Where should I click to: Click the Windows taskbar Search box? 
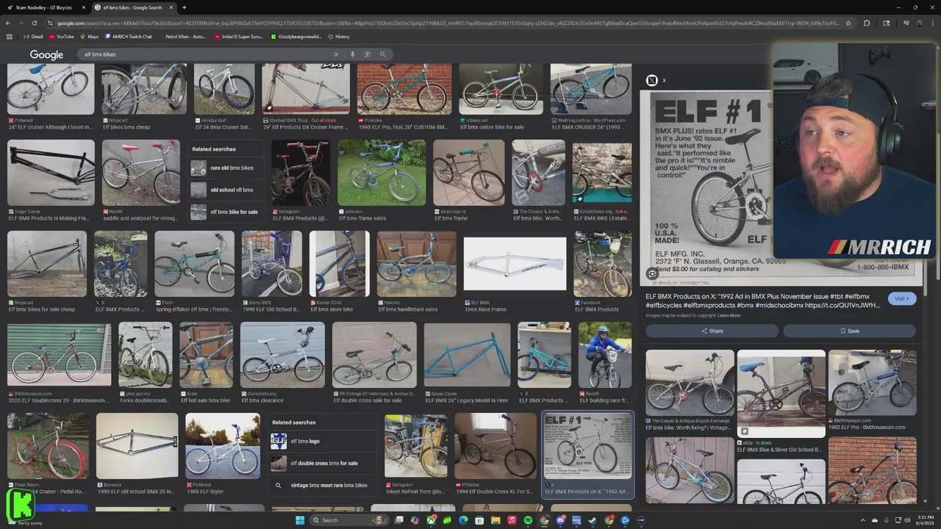click(x=349, y=520)
